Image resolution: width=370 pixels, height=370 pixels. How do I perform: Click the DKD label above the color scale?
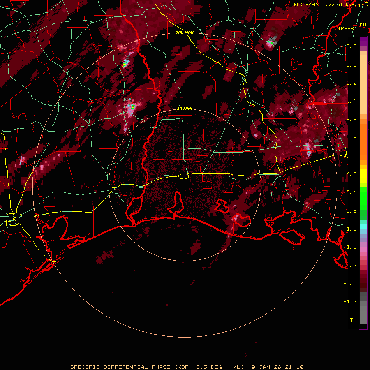(361, 25)
